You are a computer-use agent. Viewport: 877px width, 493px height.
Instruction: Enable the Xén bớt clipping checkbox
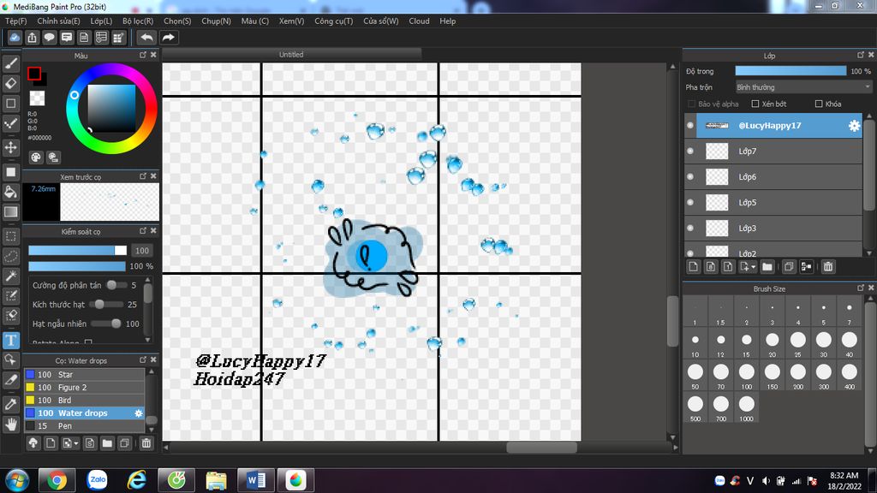pyautogui.click(x=755, y=104)
